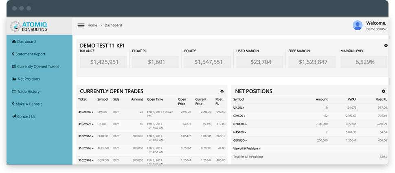
Task: Click the Dashboard sidebar icon
Action: (14, 42)
